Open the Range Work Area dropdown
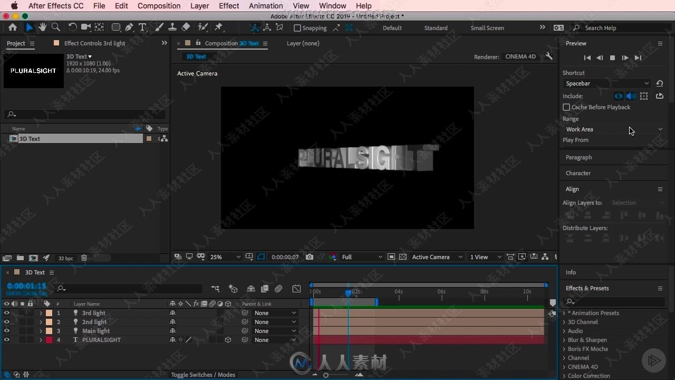This screenshot has height=380, width=675. (x=614, y=129)
